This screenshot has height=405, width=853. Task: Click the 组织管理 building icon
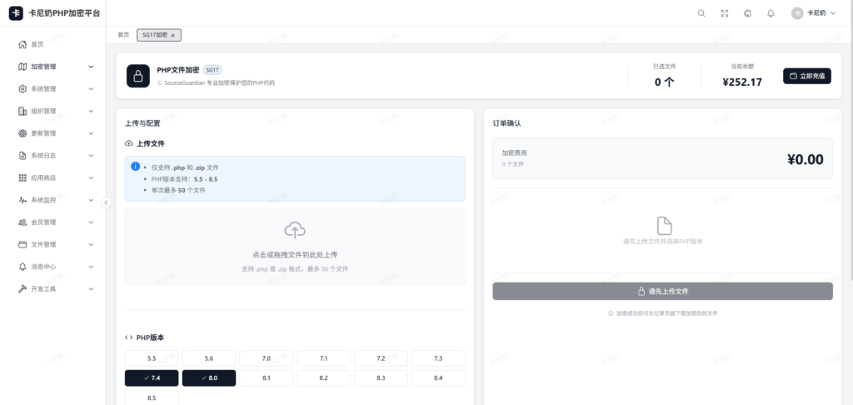(22, 111)
